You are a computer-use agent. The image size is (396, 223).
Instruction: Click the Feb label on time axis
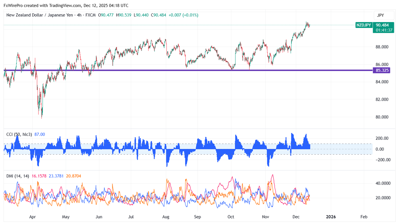364,217
